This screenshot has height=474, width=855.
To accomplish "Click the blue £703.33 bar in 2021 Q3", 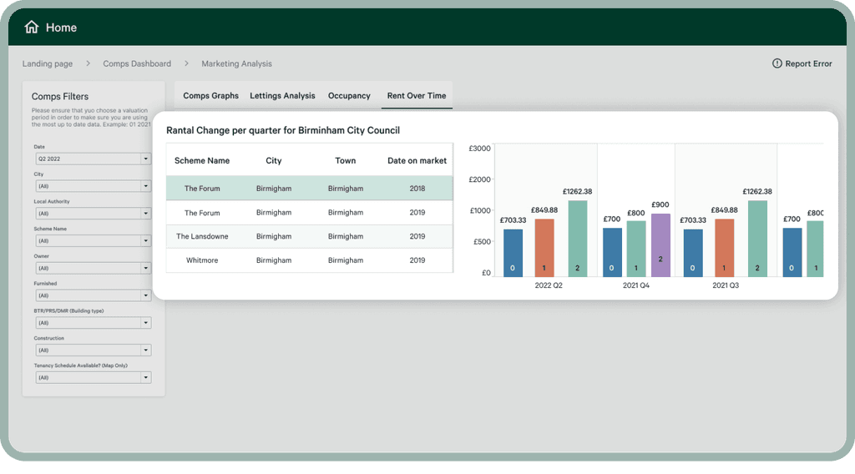I will [692, 253].
